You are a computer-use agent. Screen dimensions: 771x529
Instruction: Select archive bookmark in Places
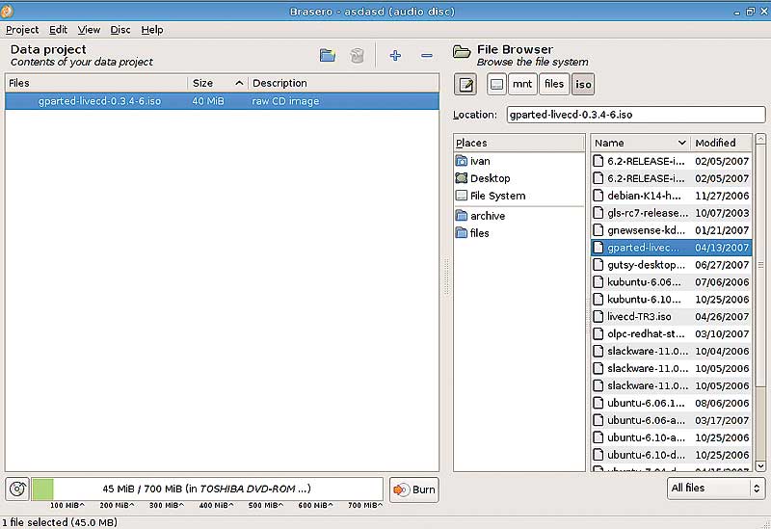coord(518,216)
